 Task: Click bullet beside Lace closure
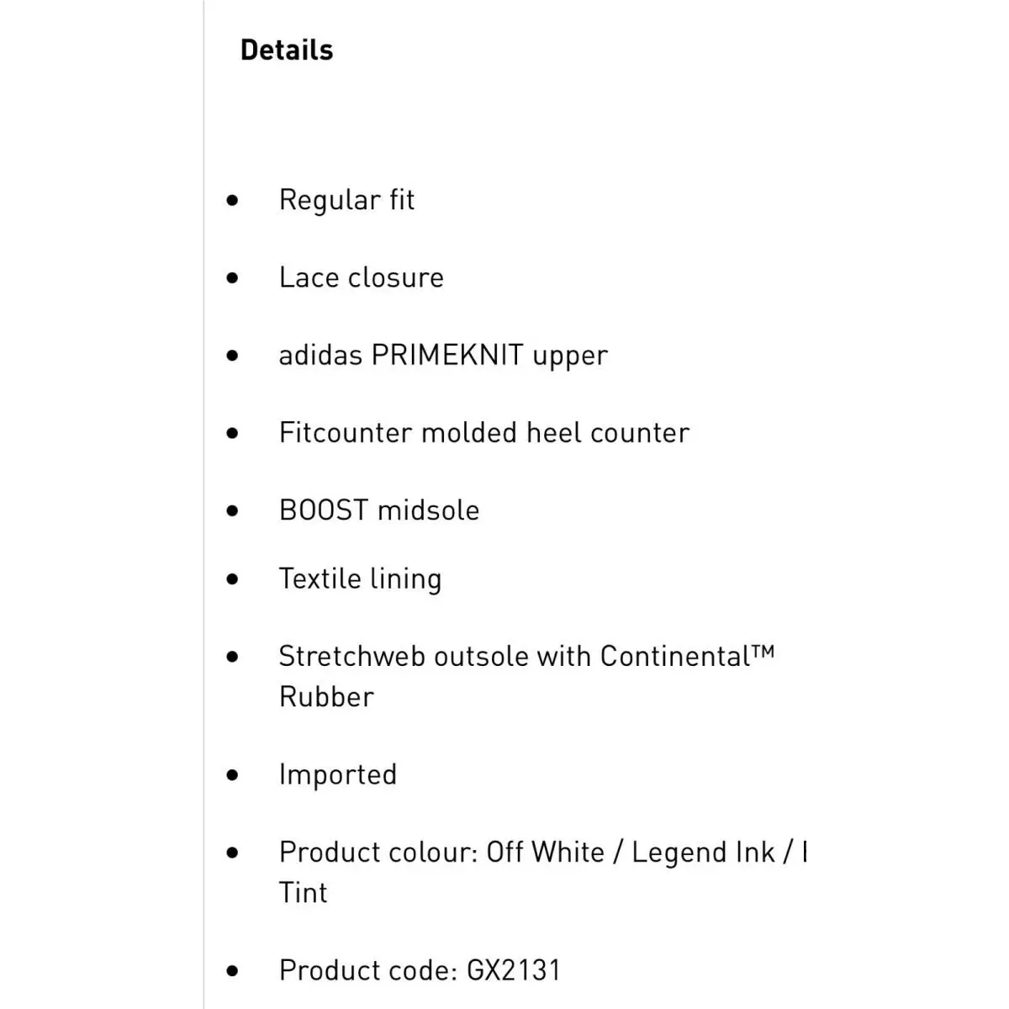coord(233,277)
